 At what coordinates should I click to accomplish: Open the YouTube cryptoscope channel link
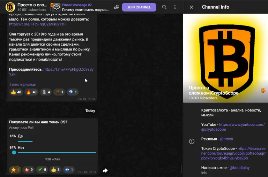click(x=233, y=127)
